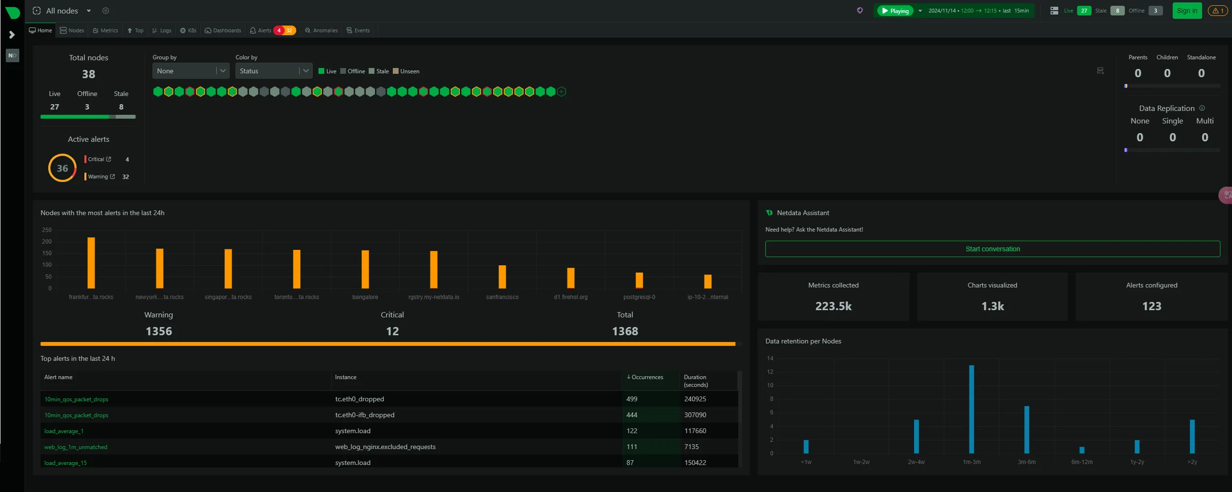Expand the sidebar with the arrow chevron
Viewport: 1232px width, 492px height.
point(11,34)
